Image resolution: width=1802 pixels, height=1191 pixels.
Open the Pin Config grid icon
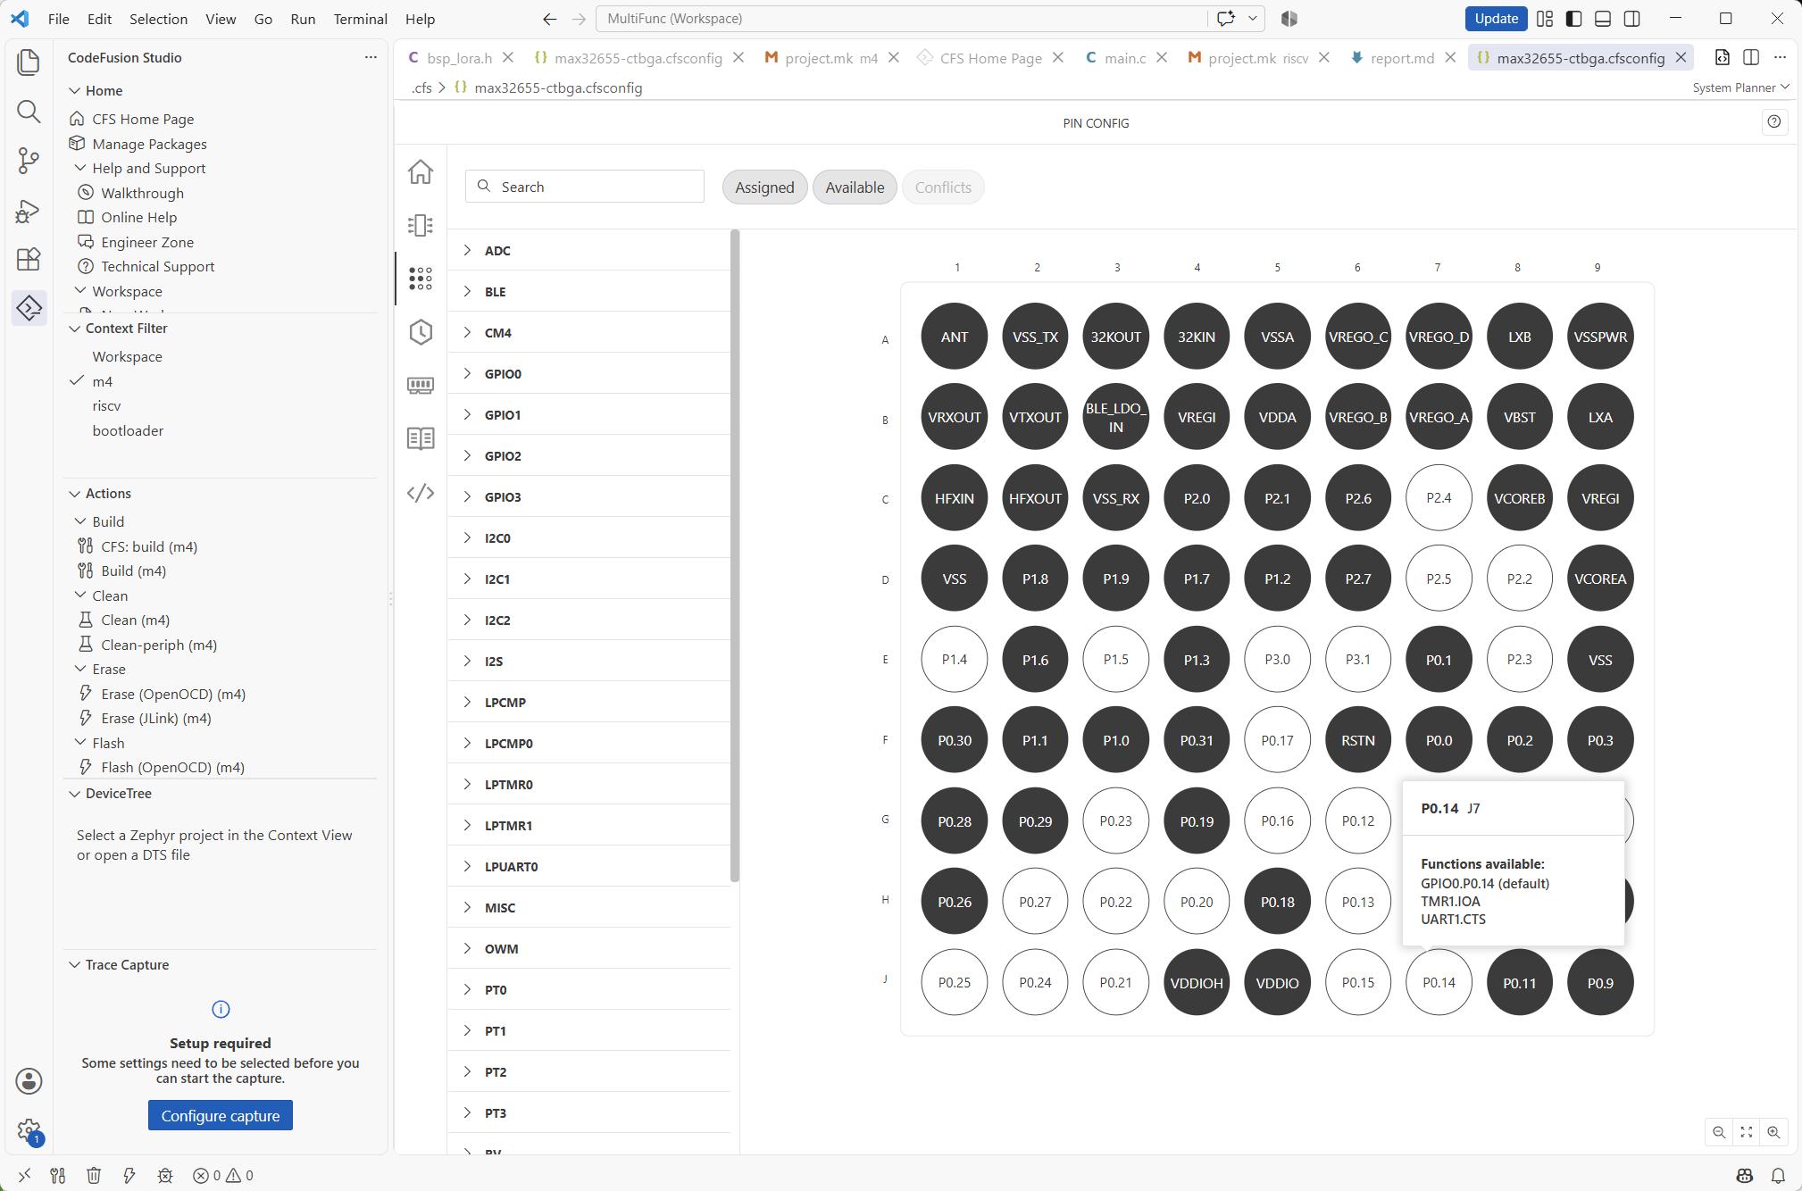point(421,279)
